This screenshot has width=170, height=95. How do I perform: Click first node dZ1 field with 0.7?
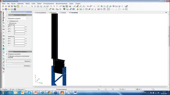click(19, 31)
